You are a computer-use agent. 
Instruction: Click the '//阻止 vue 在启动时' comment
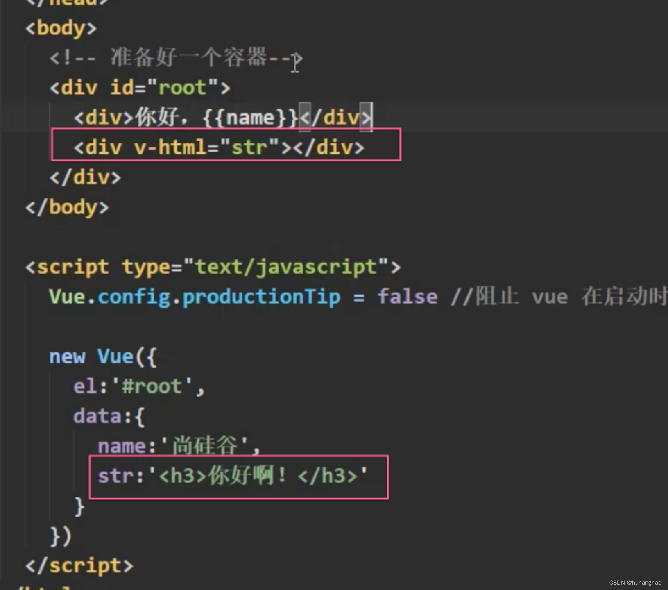pyautogui.click(x=559, y=297)
